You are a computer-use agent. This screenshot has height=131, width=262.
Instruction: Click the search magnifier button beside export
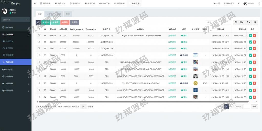pos(255,23)
